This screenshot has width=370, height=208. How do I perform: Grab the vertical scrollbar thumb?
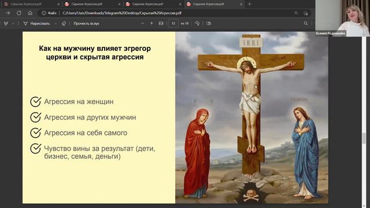[364, 138]
